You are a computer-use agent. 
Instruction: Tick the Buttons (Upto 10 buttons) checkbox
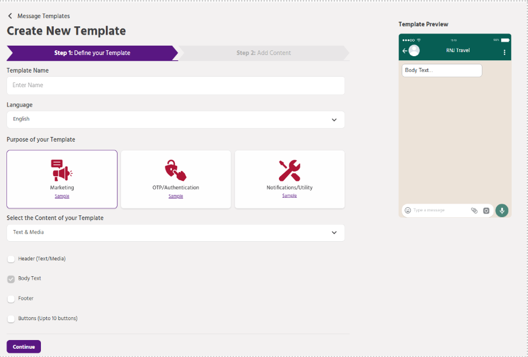tap(11, 319)
